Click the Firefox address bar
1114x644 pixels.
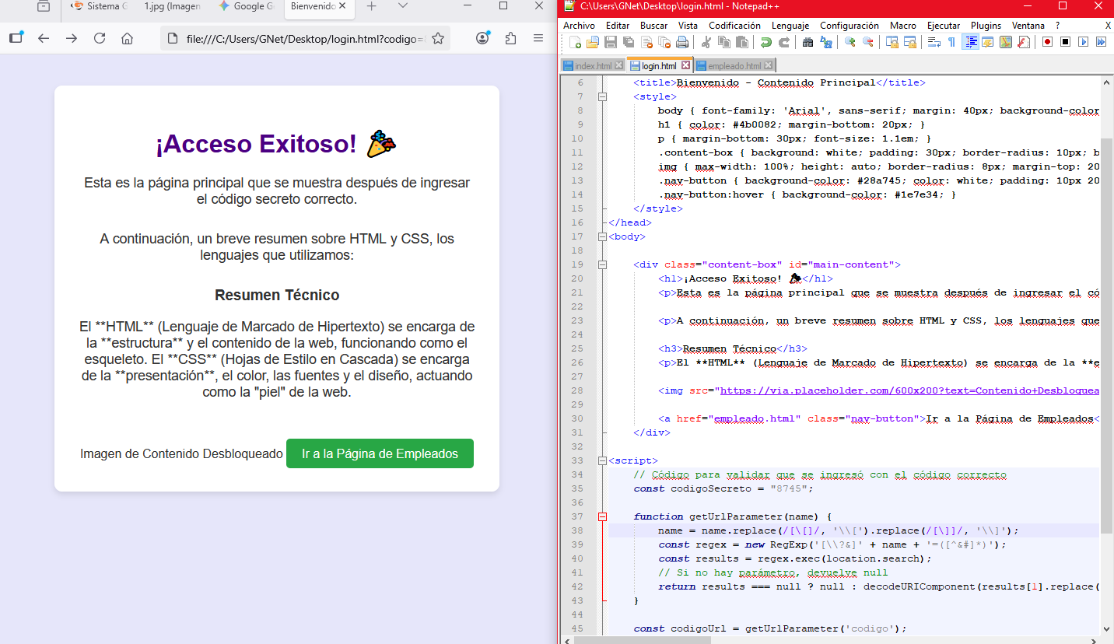point(303,38)
